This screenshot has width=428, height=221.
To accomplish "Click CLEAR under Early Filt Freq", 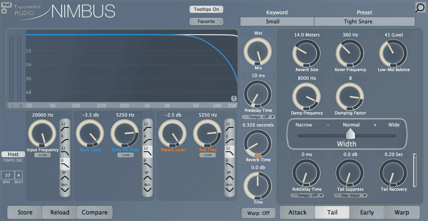I will click(125, 155).
